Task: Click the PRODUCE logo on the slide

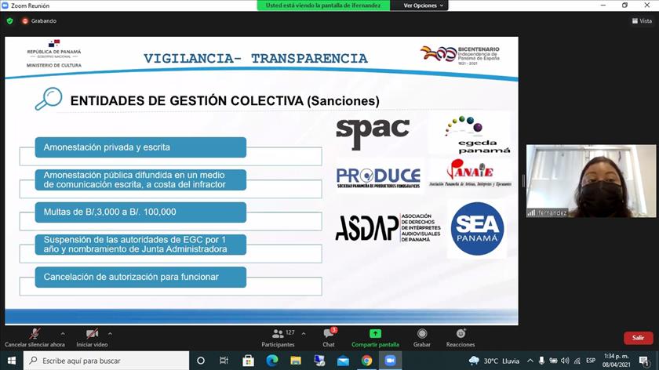Action: tap(378, 178)
